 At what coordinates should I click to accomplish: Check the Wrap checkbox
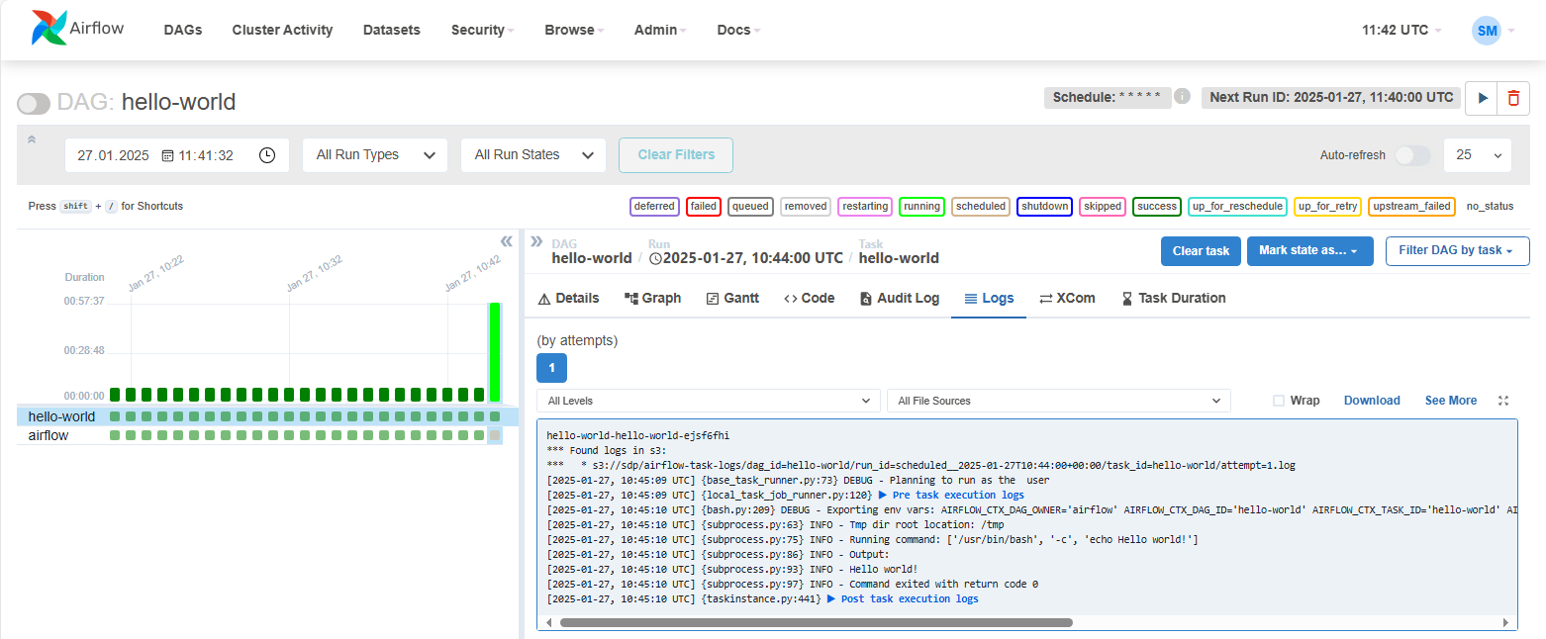[x=1279, y=401]
